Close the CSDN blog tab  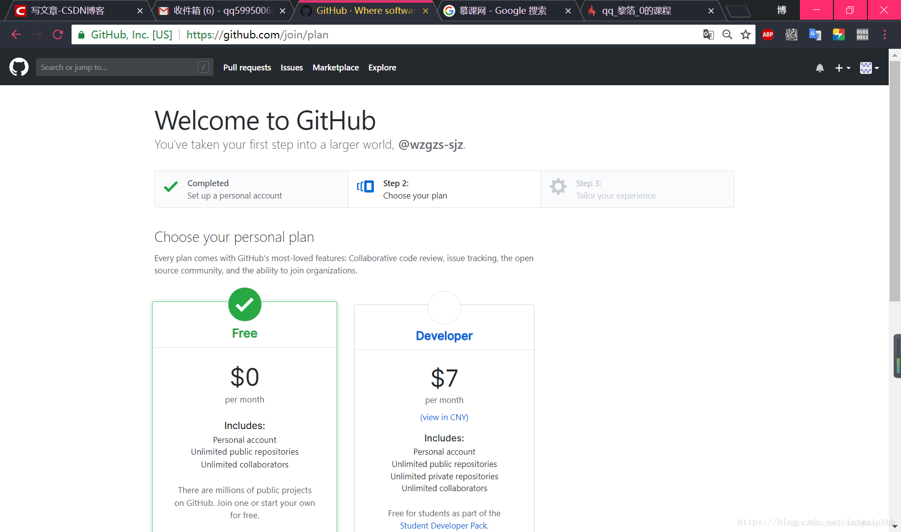[140, 11]
